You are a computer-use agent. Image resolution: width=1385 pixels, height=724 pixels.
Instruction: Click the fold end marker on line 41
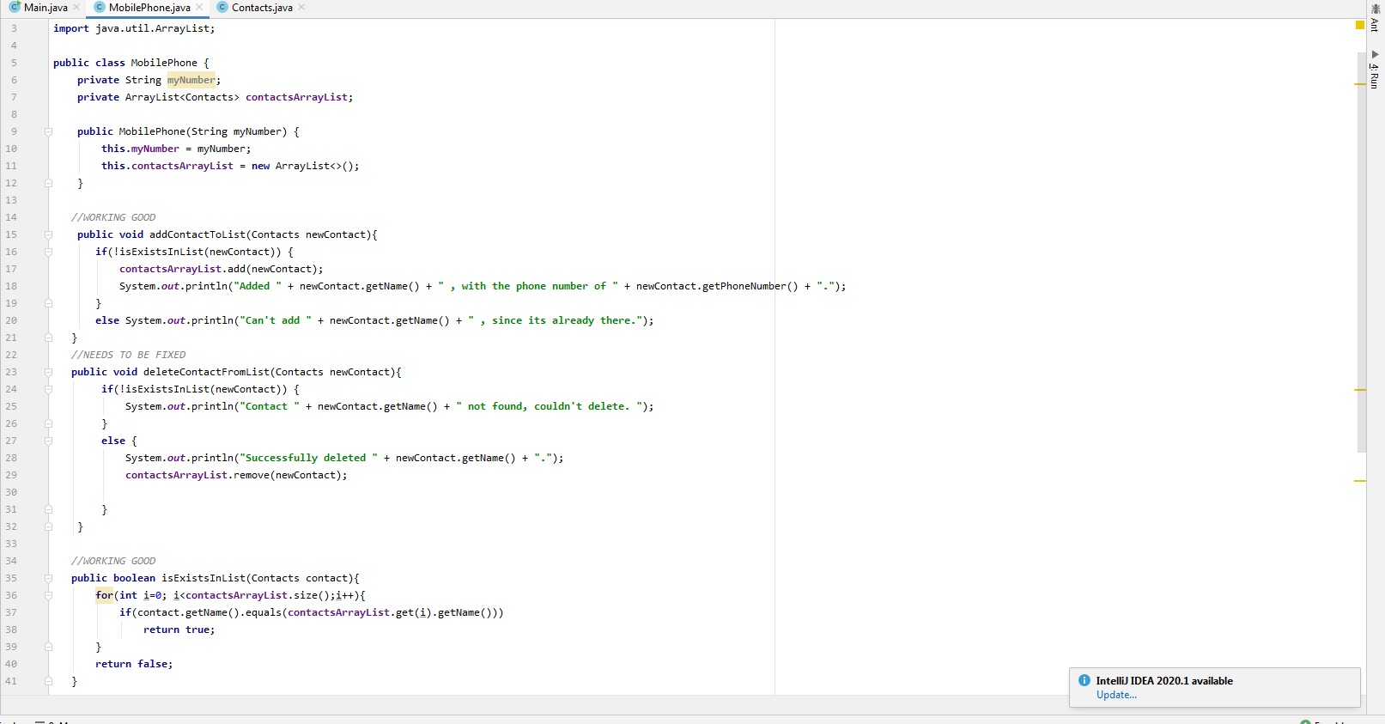tap(48, 681)
